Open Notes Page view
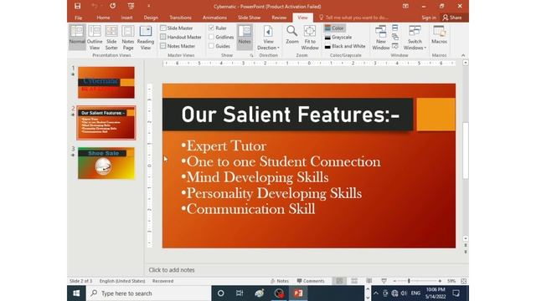536x301 pixels. 128,37
